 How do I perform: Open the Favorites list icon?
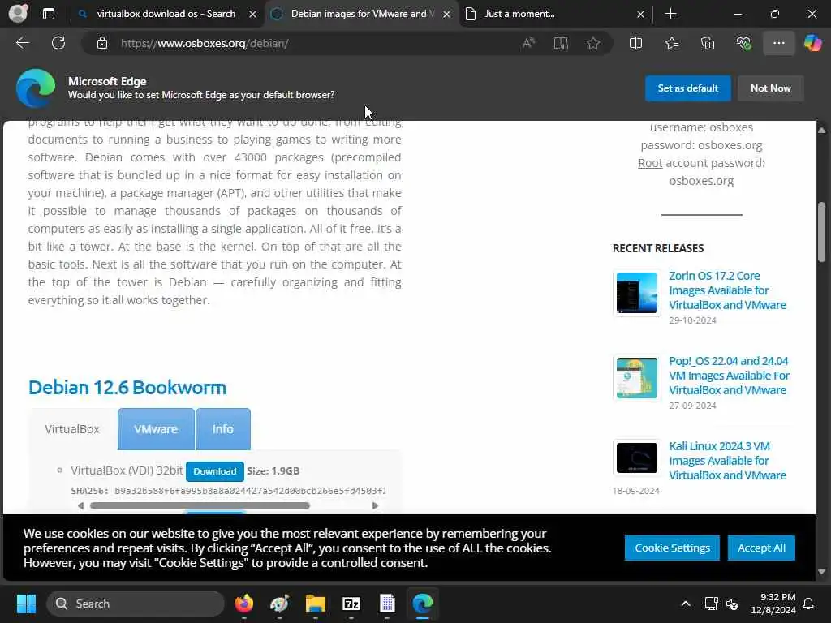click(672, 43)
